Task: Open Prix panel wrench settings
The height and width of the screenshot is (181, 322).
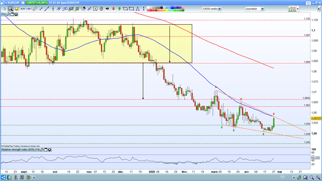Action: pos(8,14)
